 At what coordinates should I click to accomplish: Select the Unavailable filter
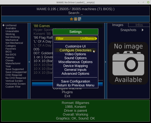click(12, 31)
